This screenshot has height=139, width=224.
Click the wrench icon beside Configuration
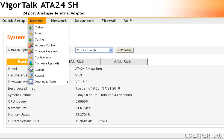click(x=30, y=57)
